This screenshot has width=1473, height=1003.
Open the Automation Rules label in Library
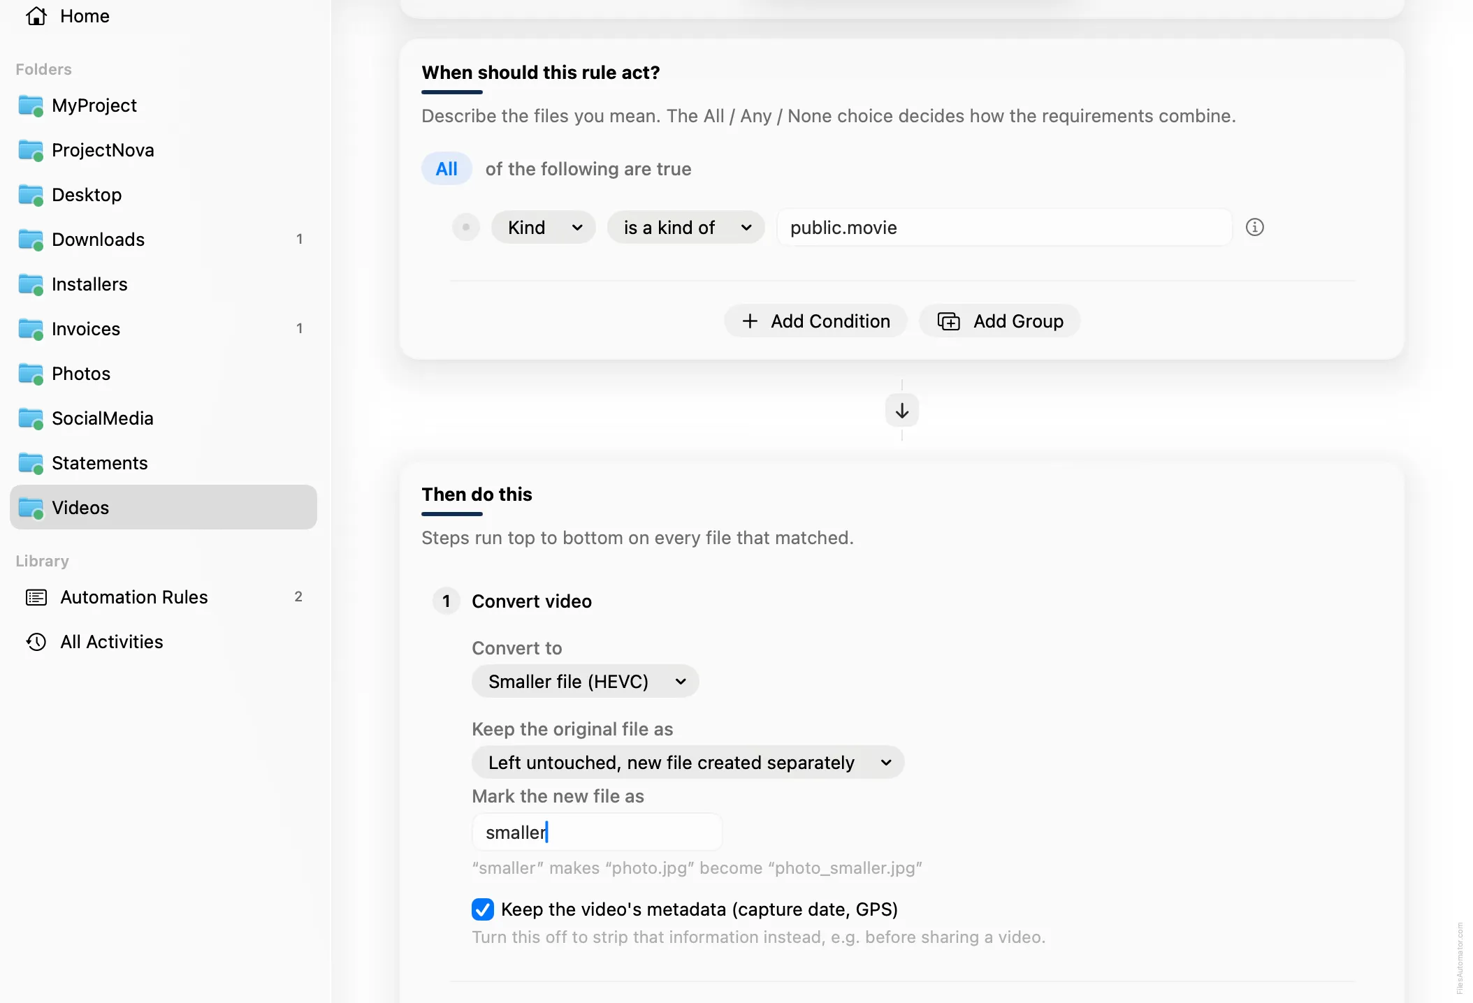coord(134,597)
